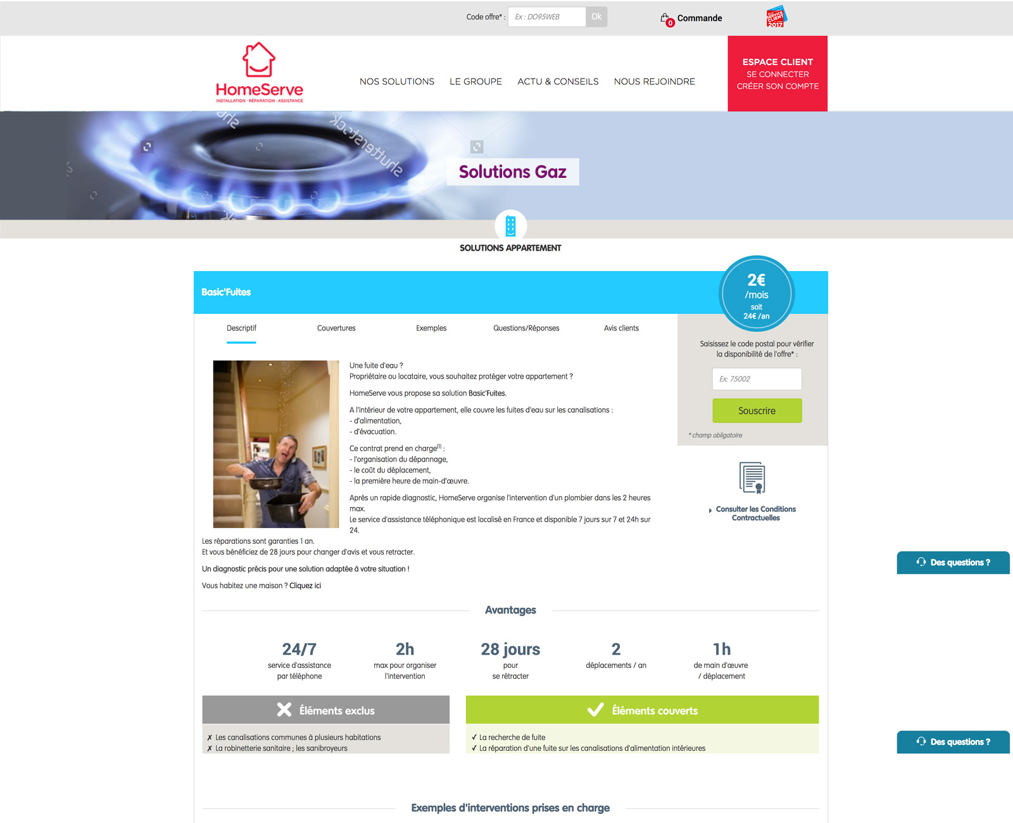Switch to the Exemples tab
This screenshot has width=1013, height=823.
pos(431,328)
